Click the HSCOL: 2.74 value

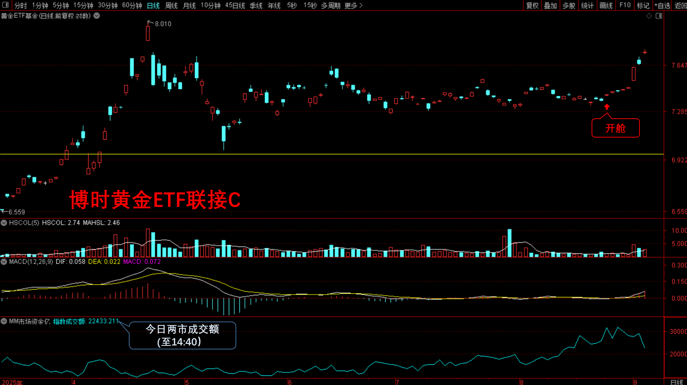click(x=61, y=223)
